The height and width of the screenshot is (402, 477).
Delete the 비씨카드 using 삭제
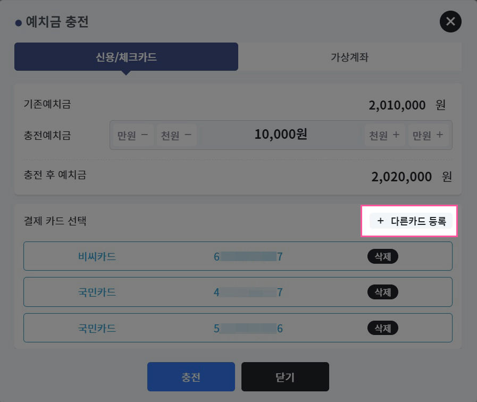(383, 256)
